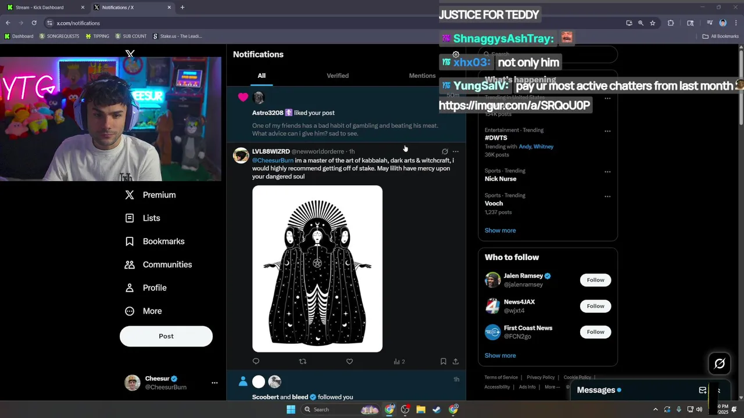Open File Explorer from the taskbar
The image size is (744, 418).
tap(421, 409)
